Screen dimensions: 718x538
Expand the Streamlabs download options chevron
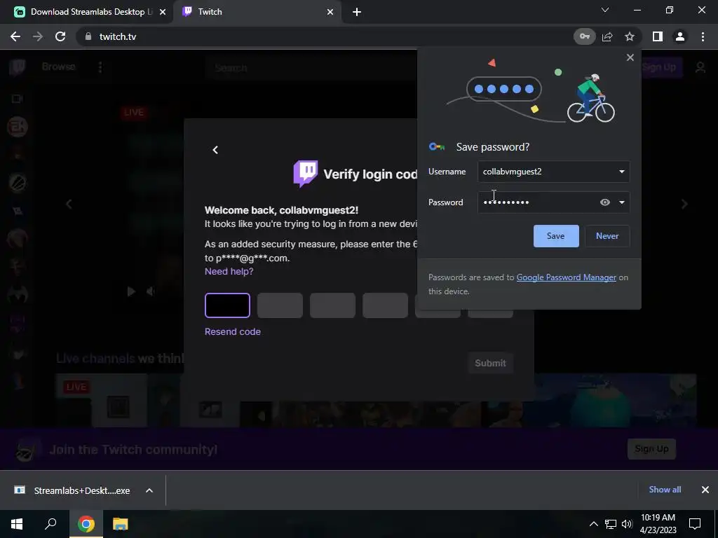tap(149, 490)
